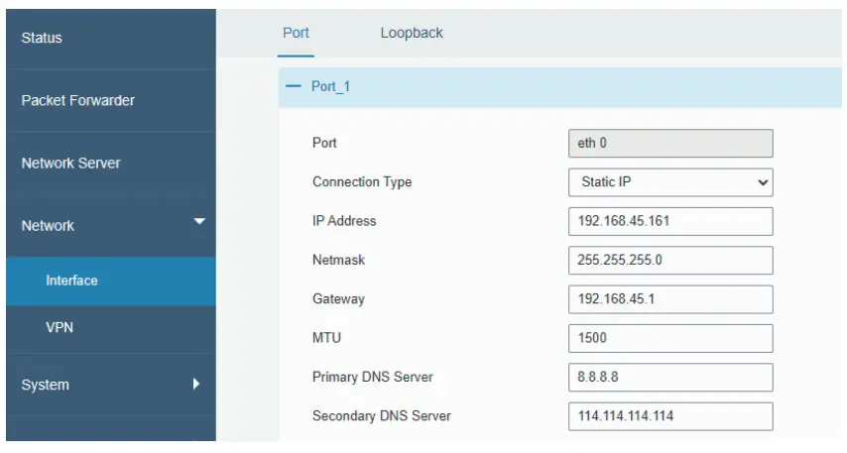Expand System menu with its right arrow

(x=196, y=384)
